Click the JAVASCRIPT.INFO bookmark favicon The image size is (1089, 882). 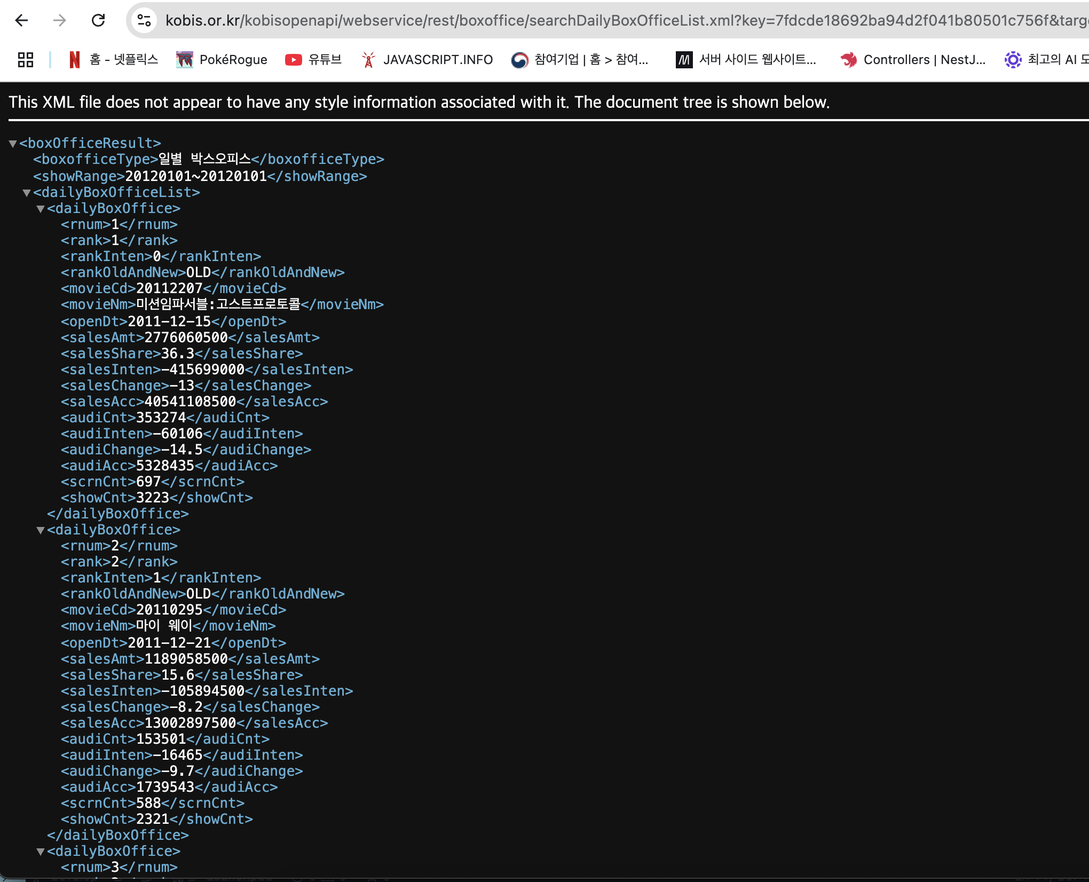click(368, 59)
